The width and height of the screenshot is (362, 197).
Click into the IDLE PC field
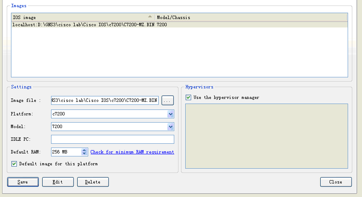(112, 139)
